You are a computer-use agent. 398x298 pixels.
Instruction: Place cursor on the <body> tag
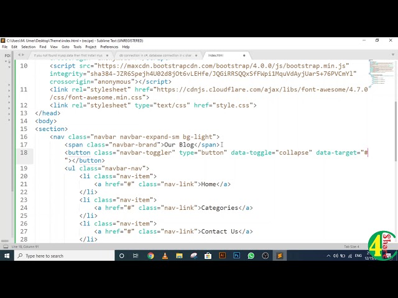pyautogui.click(x=46, y=121)
